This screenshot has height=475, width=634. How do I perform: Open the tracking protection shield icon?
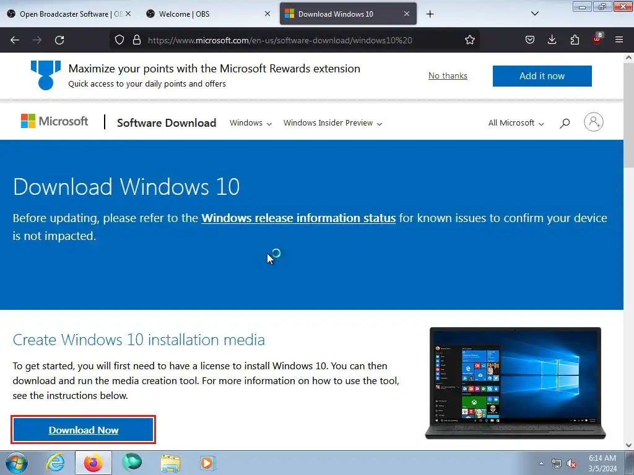[x=119, y=40]
